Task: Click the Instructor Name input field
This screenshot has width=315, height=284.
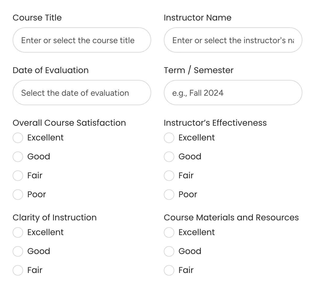Action: (x=233, y=40)
